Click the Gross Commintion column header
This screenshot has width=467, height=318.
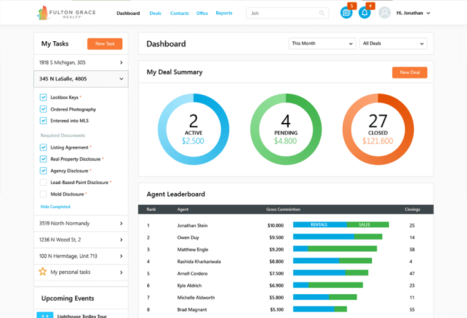(283, 209)
